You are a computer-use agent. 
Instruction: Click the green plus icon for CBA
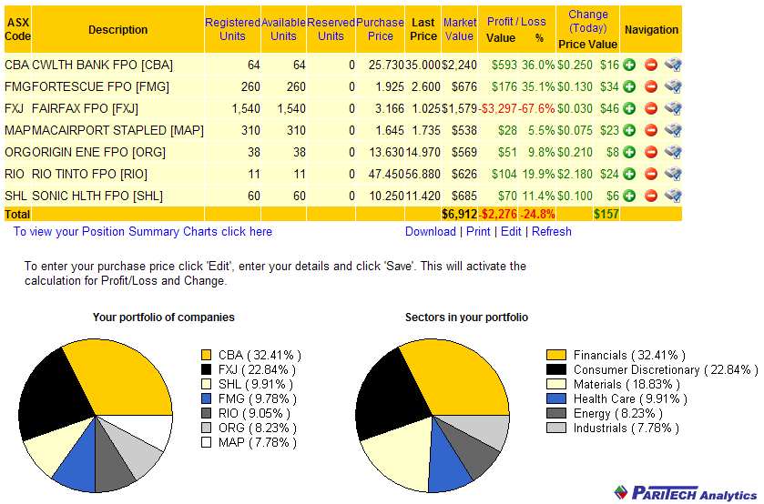[629, 65]
